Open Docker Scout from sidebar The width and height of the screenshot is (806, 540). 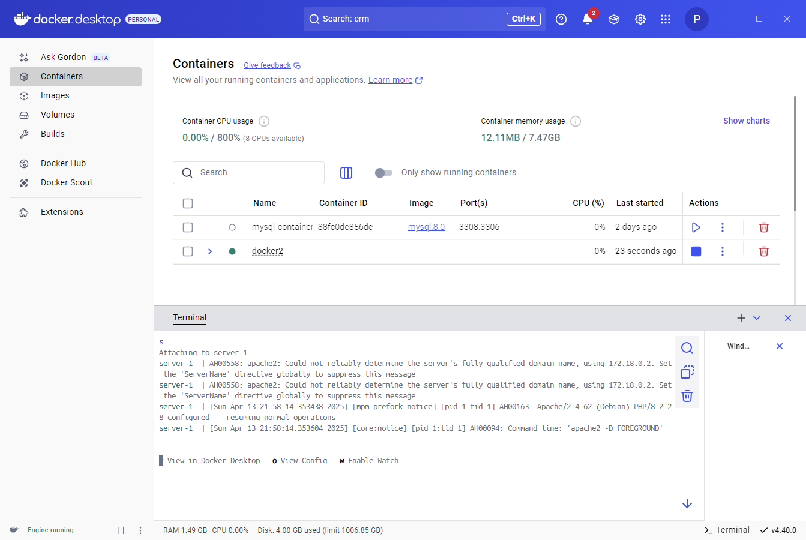click(x=76, y=183)
